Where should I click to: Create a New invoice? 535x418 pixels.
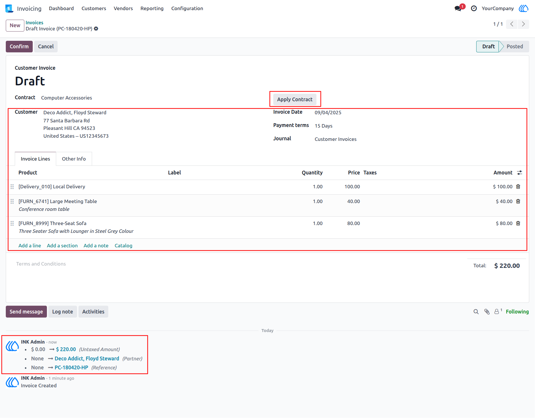tap(15, 25)
